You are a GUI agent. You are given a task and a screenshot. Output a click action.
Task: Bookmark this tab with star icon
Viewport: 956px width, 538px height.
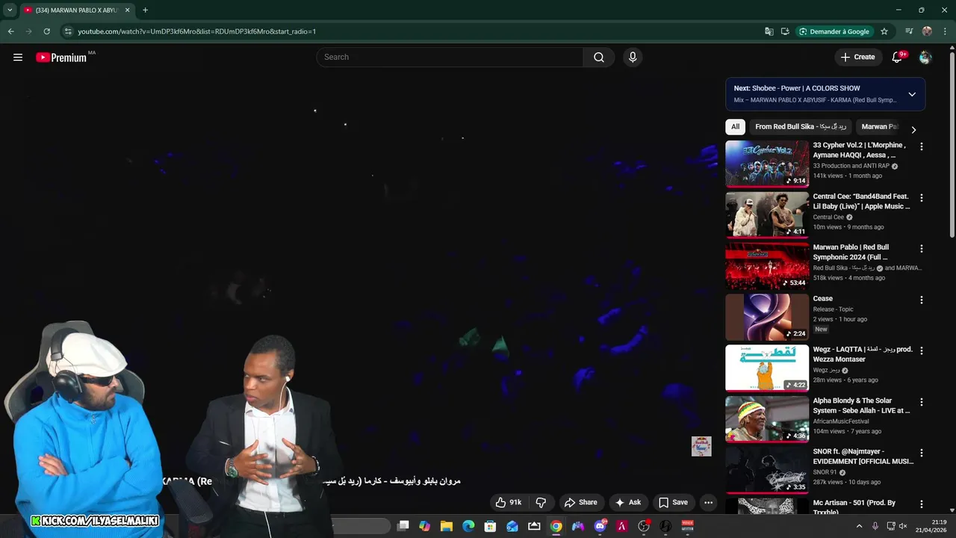pos(884,31)
